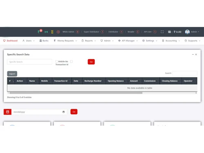Expand the Settings dropdown arrow
The height and width of the screenshot is (153, 204).
pyautogui.click(x=156, y=41)
